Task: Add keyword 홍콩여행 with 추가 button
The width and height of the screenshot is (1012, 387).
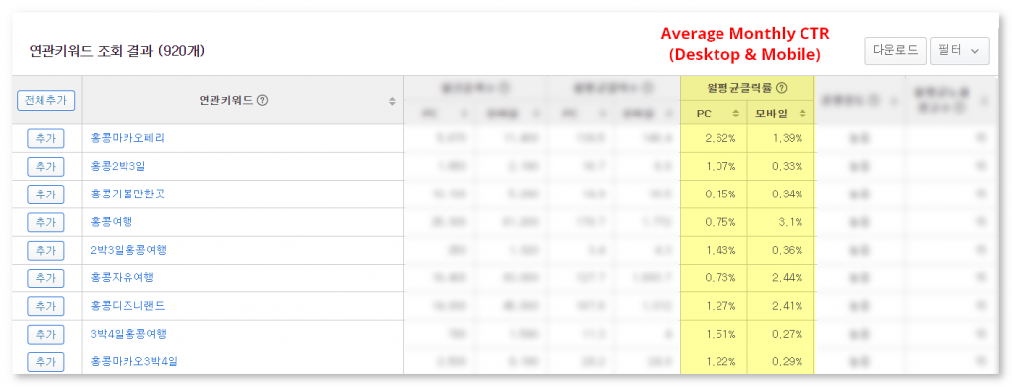Action: pos(45,222)
